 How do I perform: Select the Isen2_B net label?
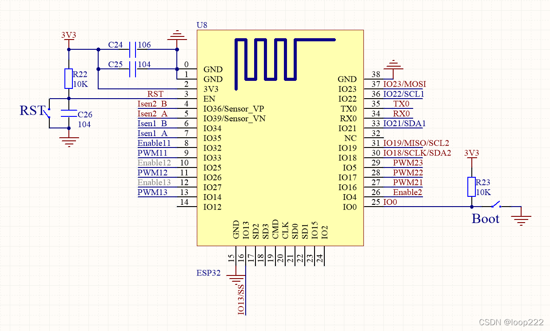tap(152, 104)
